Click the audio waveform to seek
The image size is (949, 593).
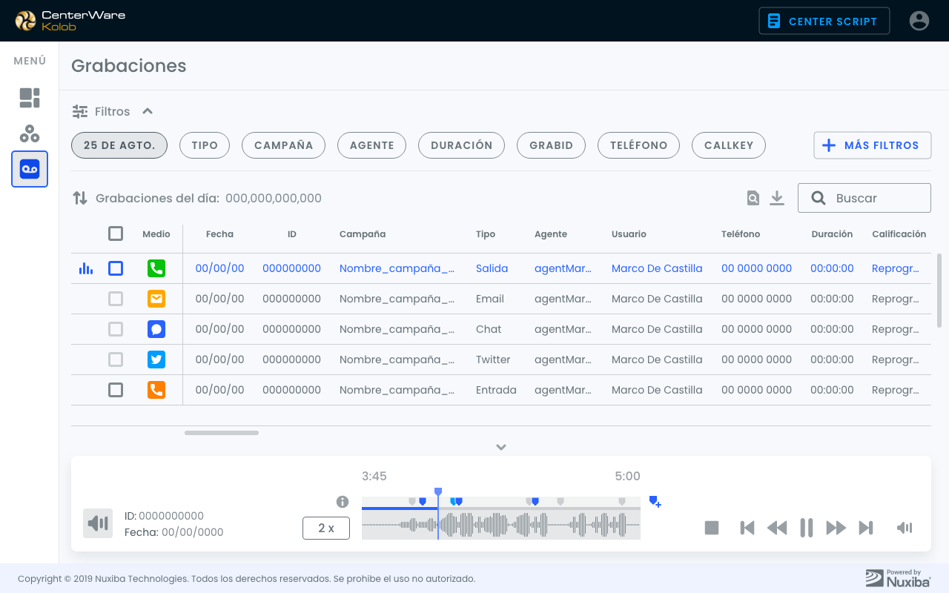[x=501, y=526]
